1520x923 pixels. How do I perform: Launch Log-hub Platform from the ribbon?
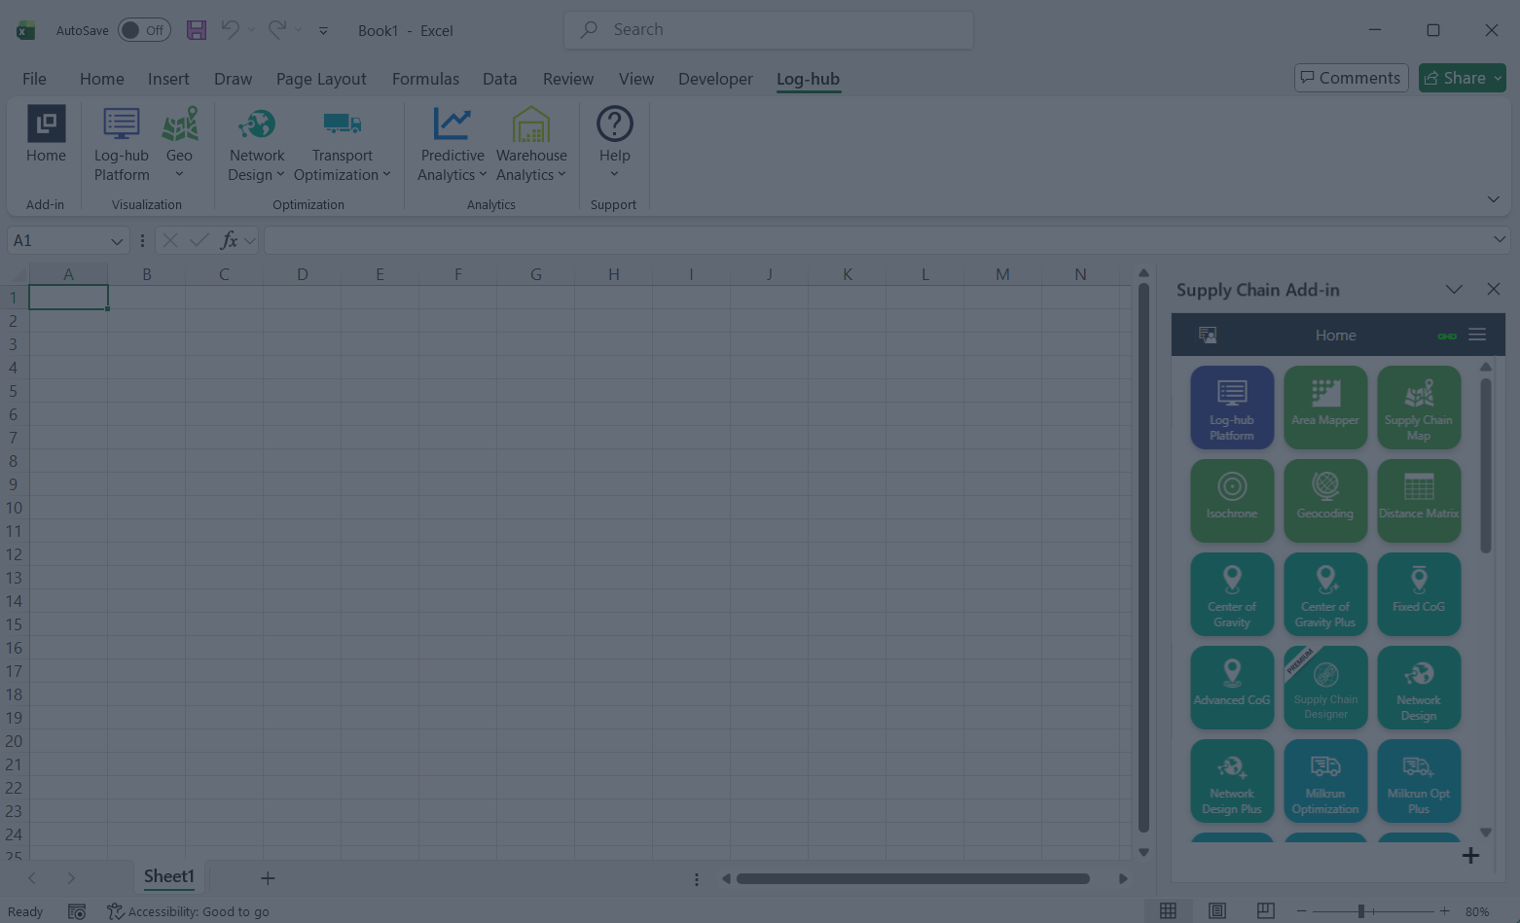click(122, 144)
